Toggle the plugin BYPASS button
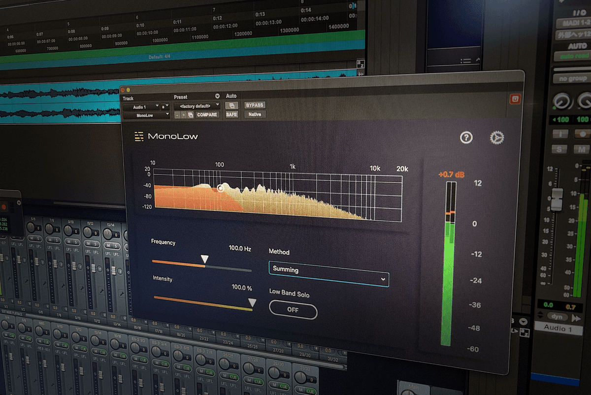 click(255, 105)
